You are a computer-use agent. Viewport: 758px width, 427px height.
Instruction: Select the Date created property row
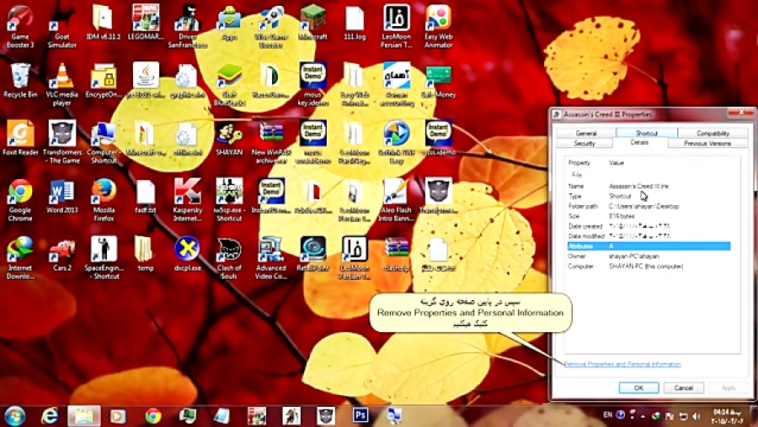pyautogui.click(x=649, y=226)
